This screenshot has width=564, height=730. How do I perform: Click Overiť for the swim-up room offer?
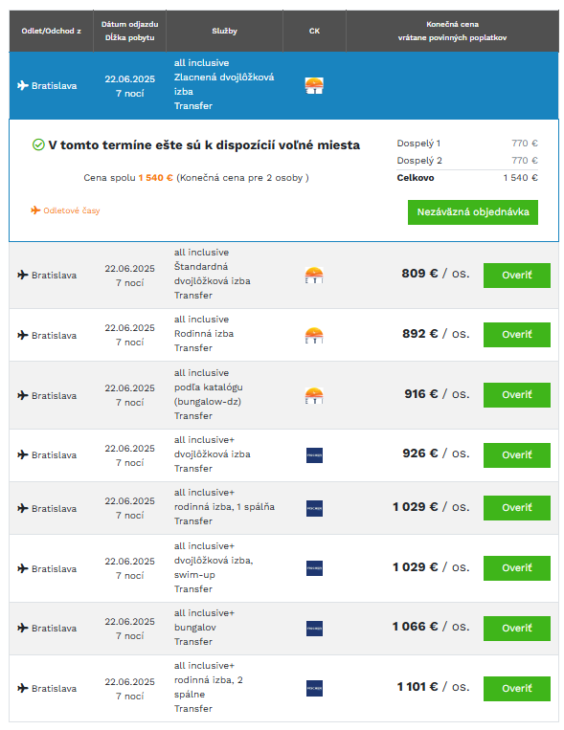(x=516, y=568)
